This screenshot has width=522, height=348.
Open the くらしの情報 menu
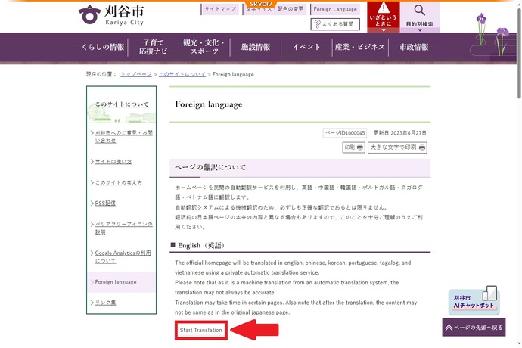tap(103, 47)
